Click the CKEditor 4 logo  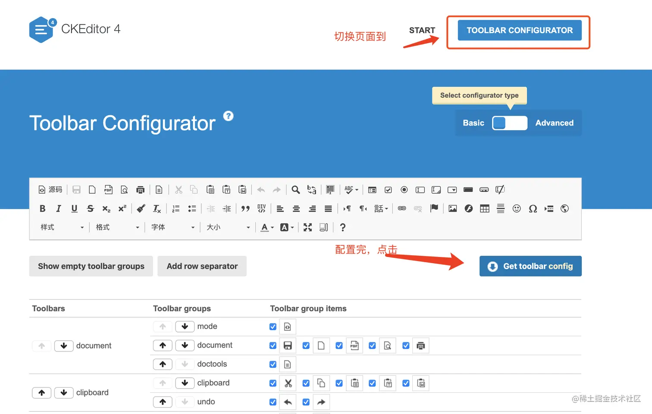click(x=75, y=29)
